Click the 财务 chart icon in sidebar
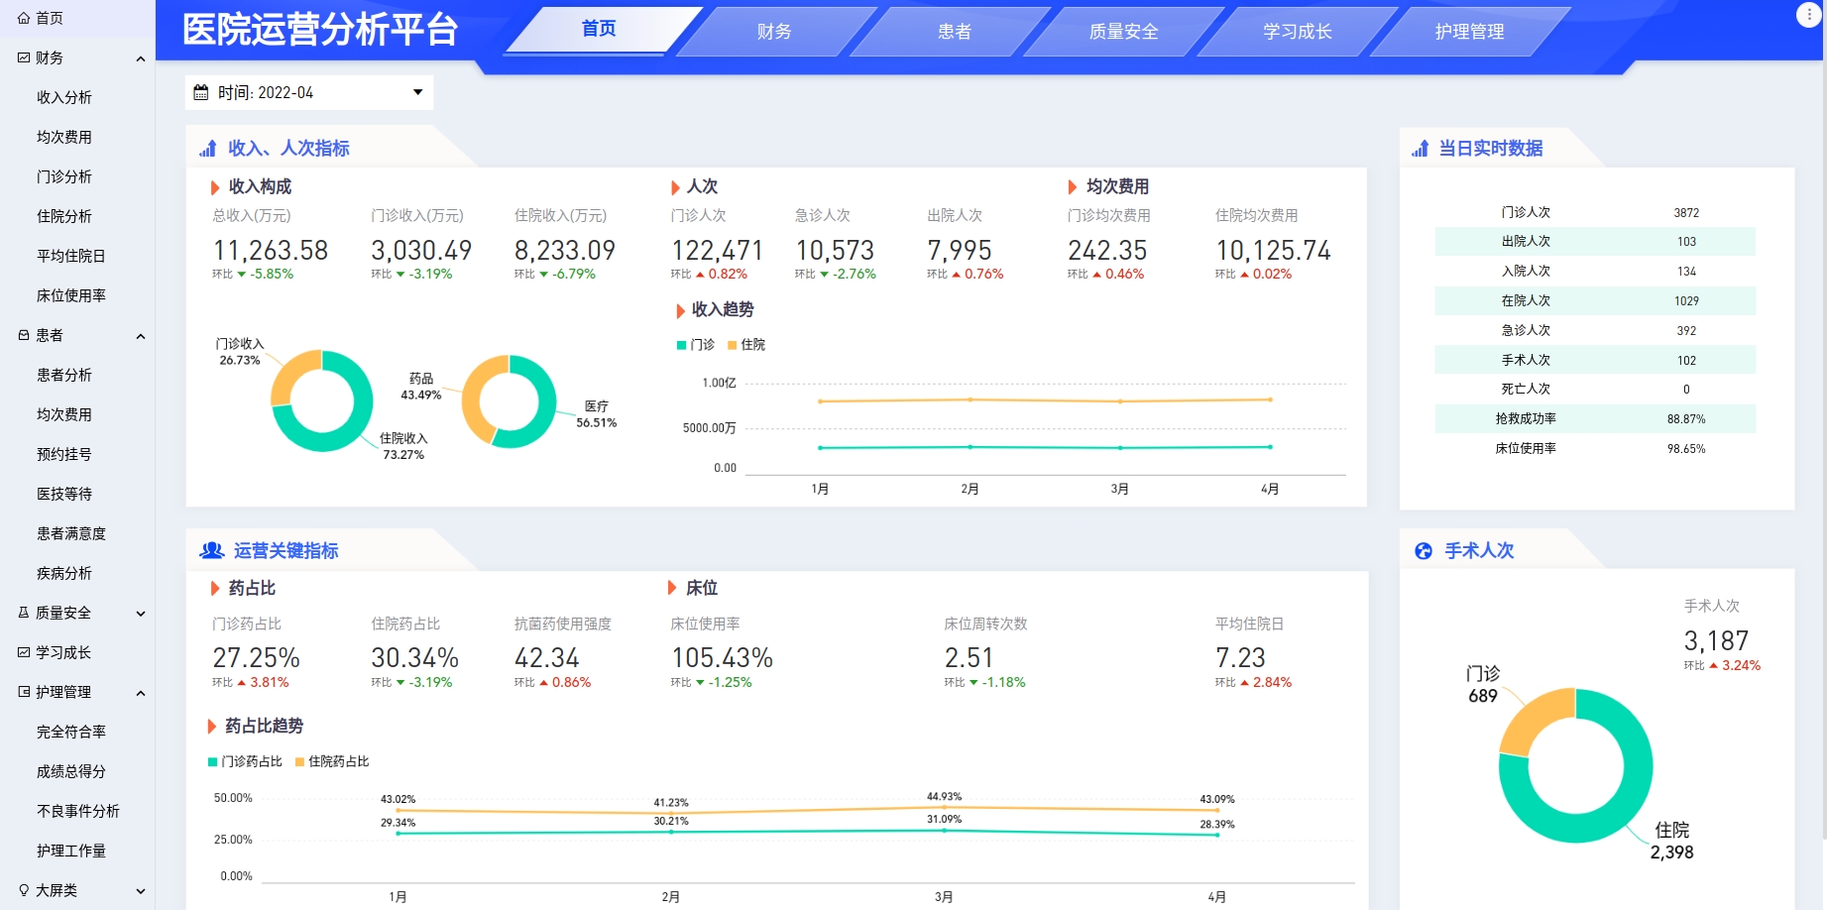Screen dimensions: 1827x910 (x=24, y=57)
